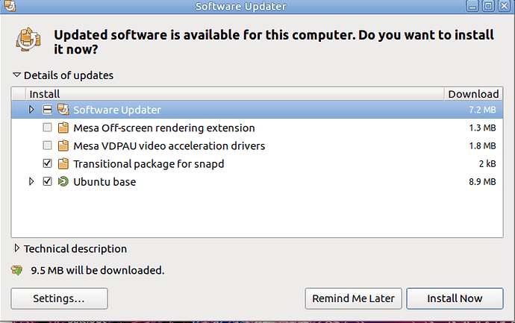This screenshot has width=515, height=323.
Task: Uncheck the Ubuntu base checkbox
Action: (x=47, y=181)
